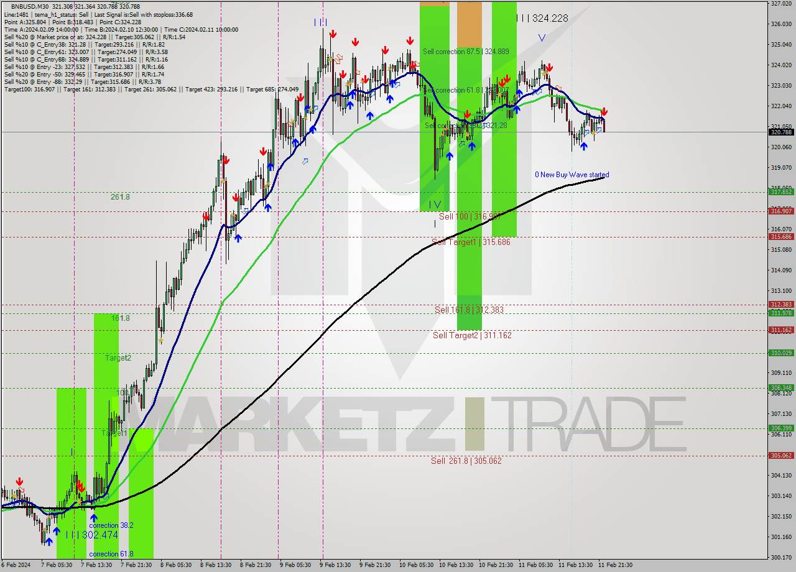
Task: Select the 'Sell %20 @ Entry -88' line
Action: coord(82,81)
